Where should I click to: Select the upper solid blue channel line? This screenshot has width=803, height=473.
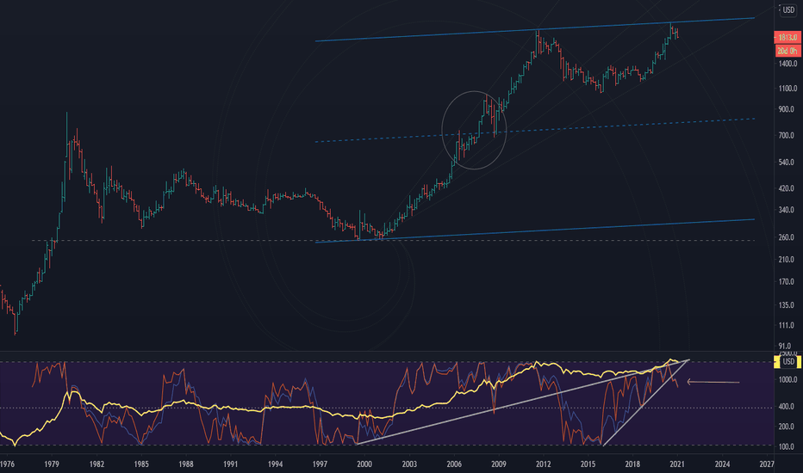pyautogui.click(x=535, y=29)
